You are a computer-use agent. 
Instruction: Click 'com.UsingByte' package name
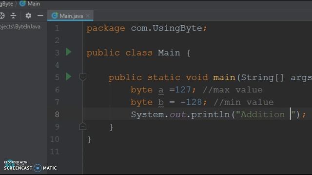167,28
